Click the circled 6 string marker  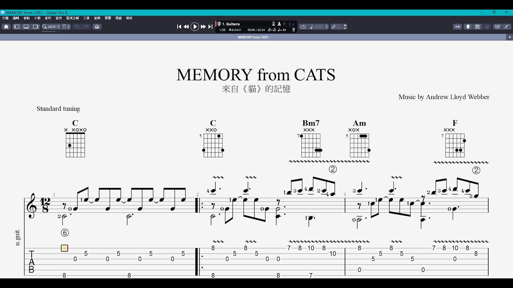click(65, 232)
